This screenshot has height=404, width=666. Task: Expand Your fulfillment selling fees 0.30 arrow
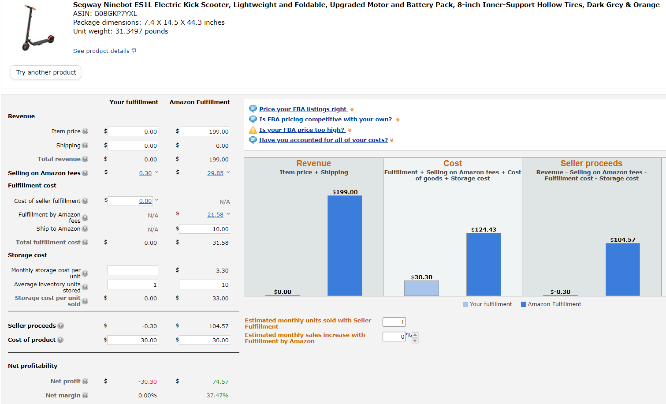coord(156,172)
